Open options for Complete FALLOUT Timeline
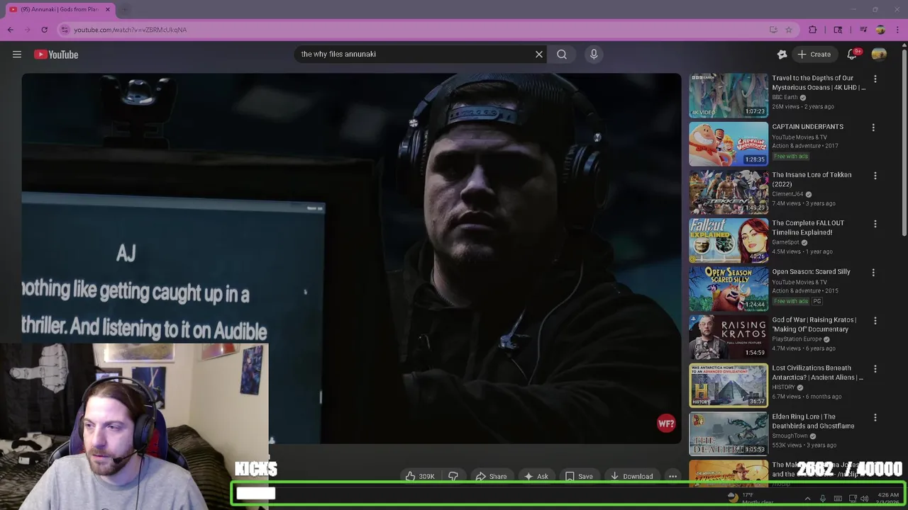 coord(875,224)
